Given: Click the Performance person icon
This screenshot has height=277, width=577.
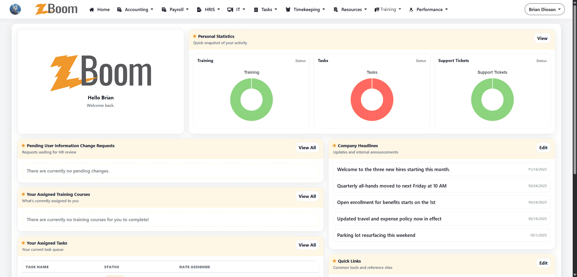Looking at the screenshot, I should 411,10.
